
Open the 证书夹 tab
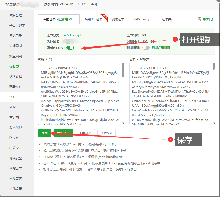[167, 19]
